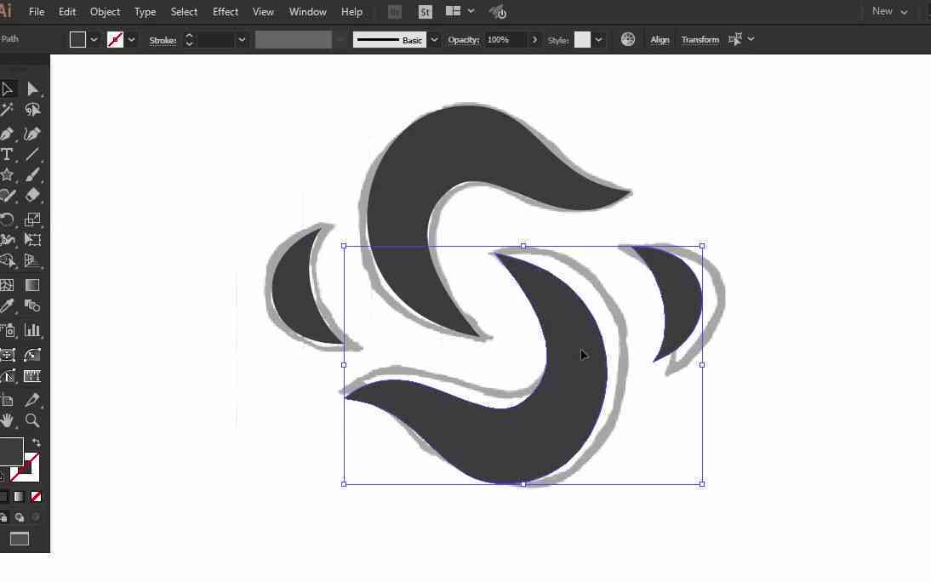This screenshot has height=582, width=931.
Task: Select the Magic Wand tool
Action: [7, 110]
